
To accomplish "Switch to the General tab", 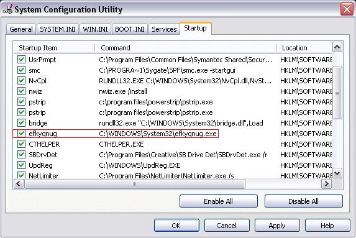I will coord(21,29).
